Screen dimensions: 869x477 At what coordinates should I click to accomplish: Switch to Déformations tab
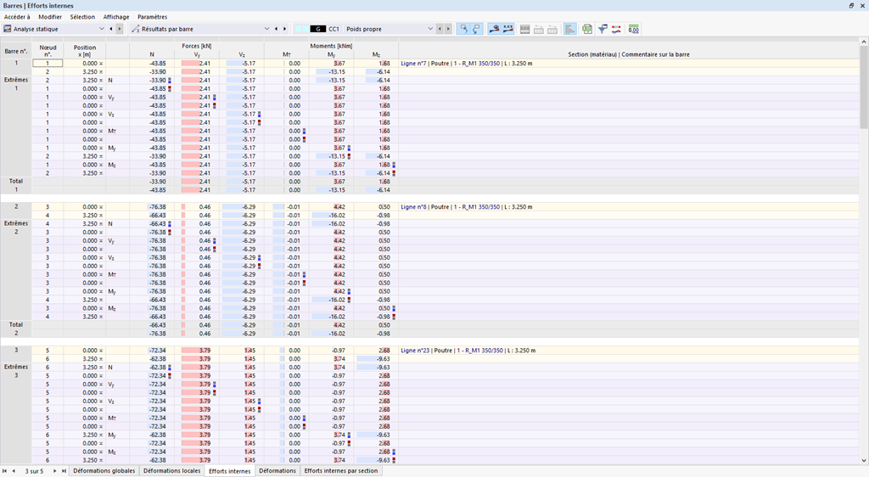[x=278, y=471]
